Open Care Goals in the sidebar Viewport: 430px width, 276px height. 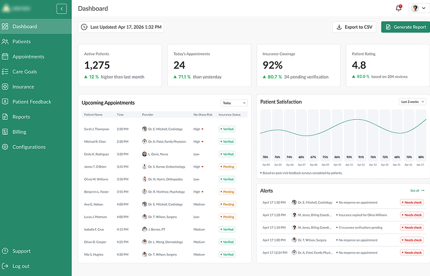click(x=36, y=72)
